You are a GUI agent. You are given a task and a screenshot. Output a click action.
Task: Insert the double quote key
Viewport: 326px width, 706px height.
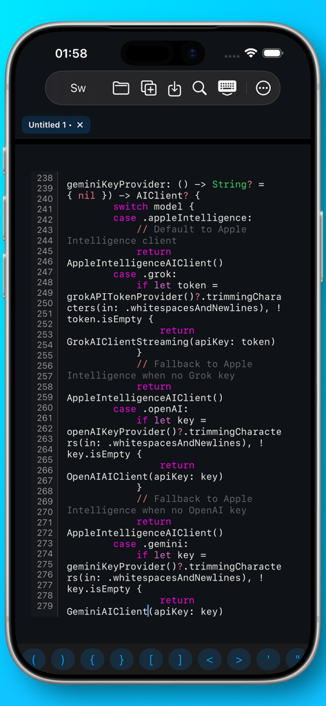(295, 660)
